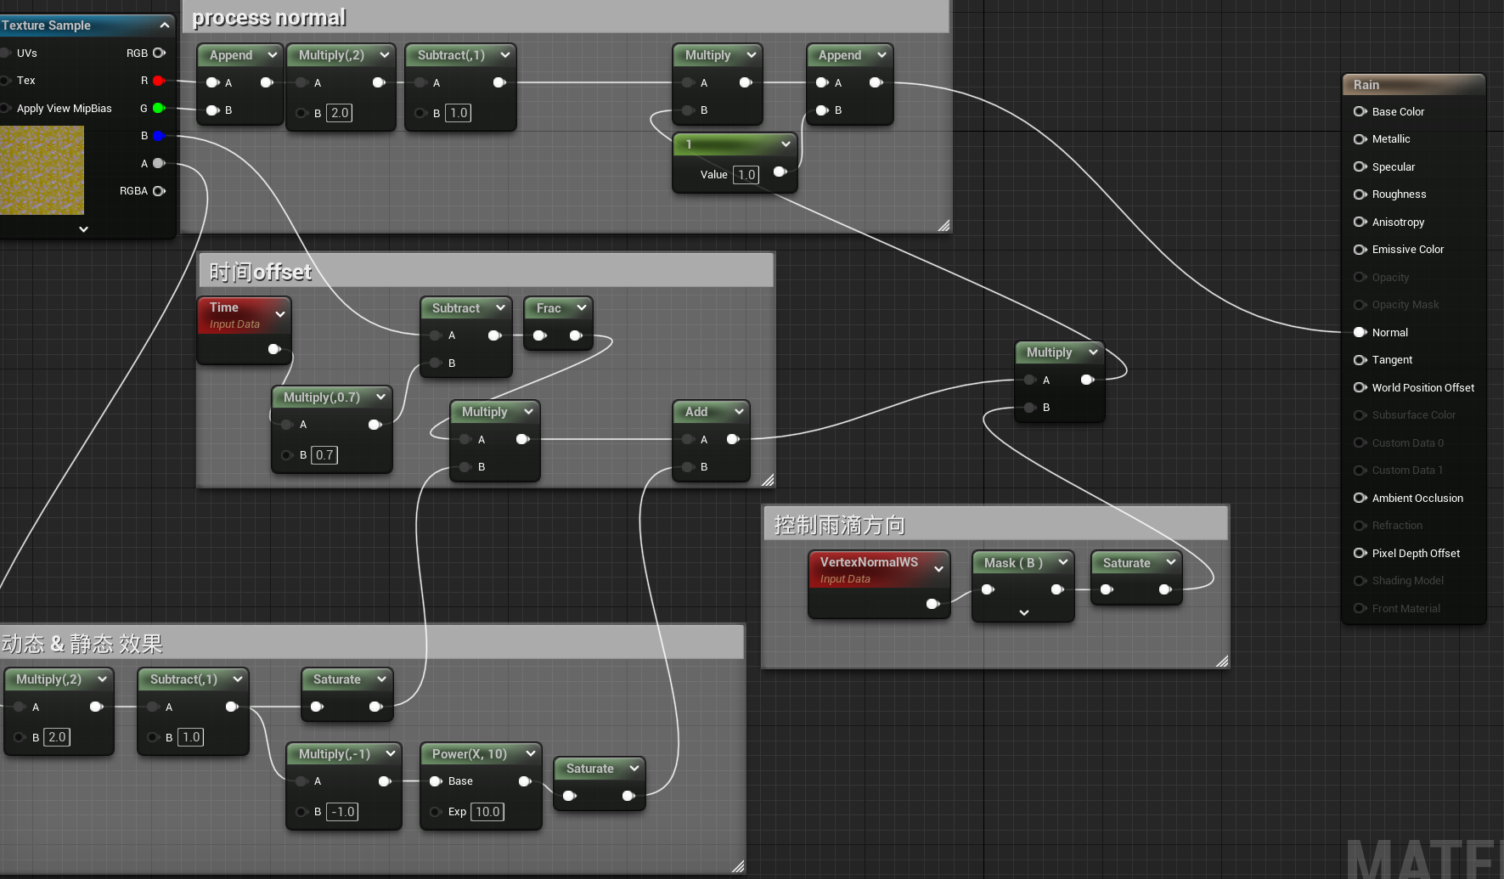Toggle the Multiply(,-1) node header chevron
The width and height of the screenshot is (1504, 879).
[391, 753]
